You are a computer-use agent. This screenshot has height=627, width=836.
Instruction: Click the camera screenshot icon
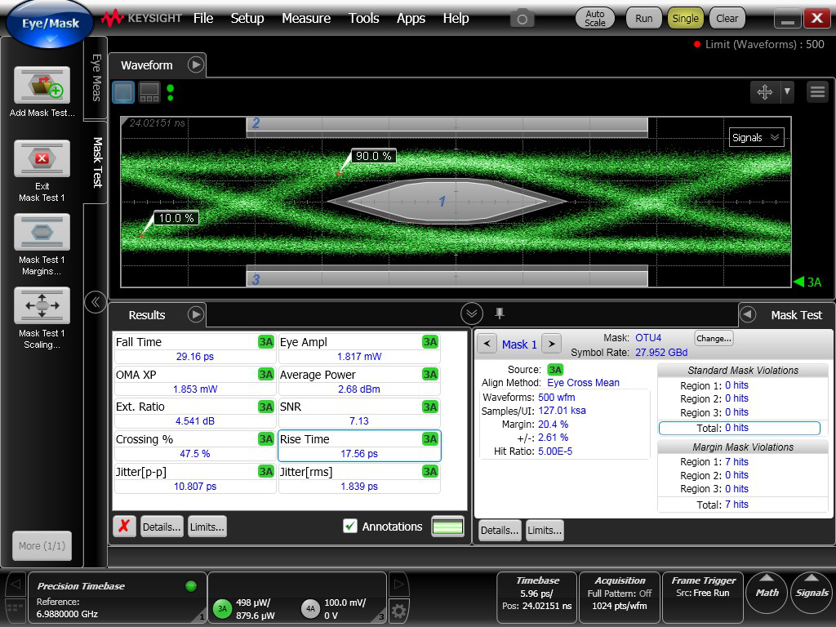[x=522, y=18]
